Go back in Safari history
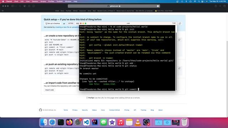This screenshot has height=128, width=228. point(20,6)
